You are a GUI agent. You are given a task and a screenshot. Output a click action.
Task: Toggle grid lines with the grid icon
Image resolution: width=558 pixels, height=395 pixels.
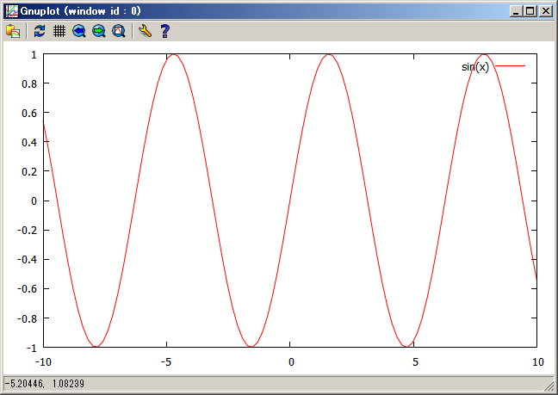(x=59, y=31)
